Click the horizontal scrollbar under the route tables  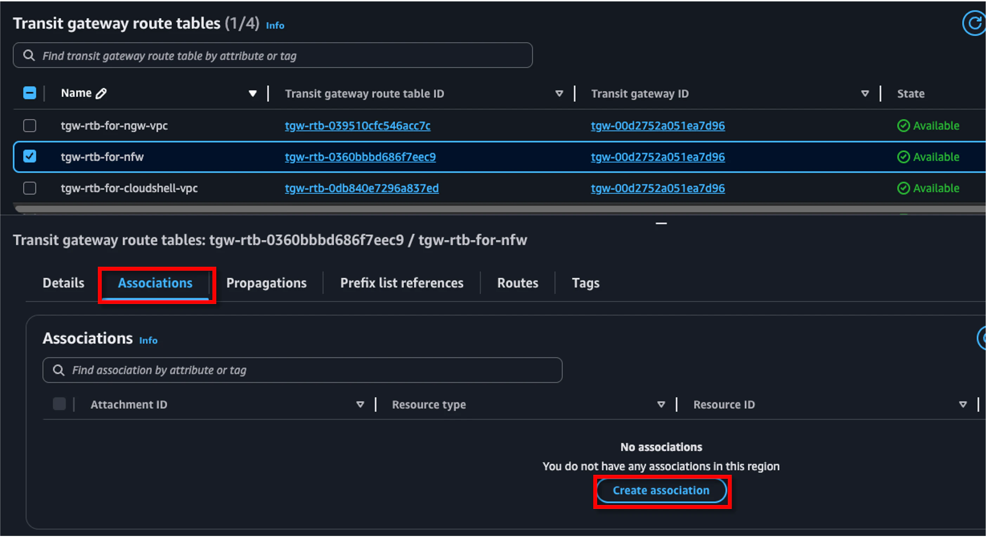click(500, 209)
